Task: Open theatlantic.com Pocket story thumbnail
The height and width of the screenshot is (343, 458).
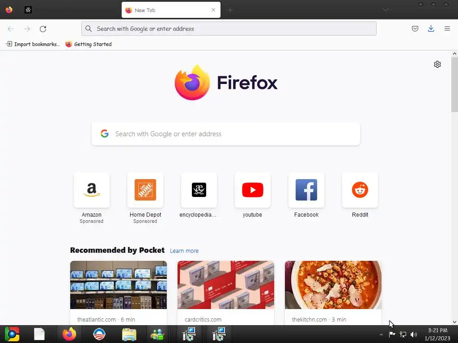Action: coord(118,285)
